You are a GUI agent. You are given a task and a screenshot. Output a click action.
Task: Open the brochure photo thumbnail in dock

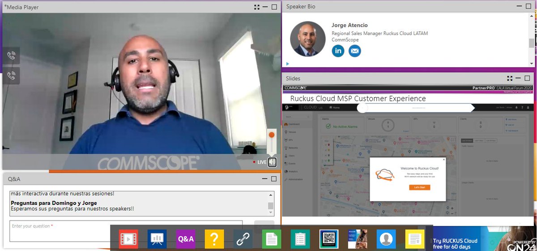[x=358, y=239]
